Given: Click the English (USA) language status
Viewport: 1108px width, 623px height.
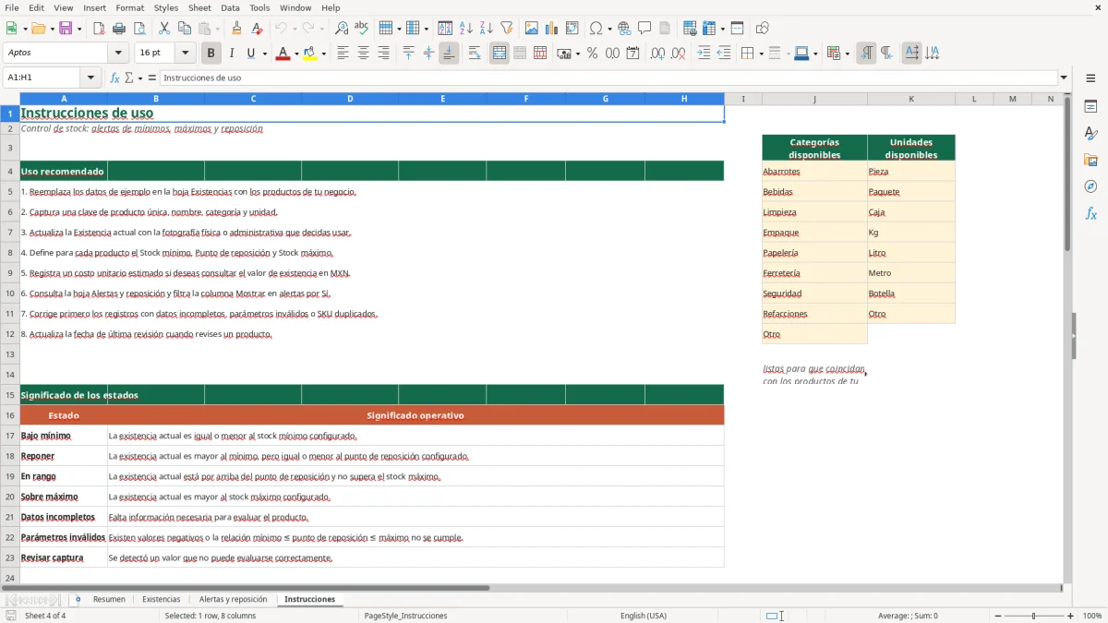Looking at the screenshot, I should tap(643, 616).
